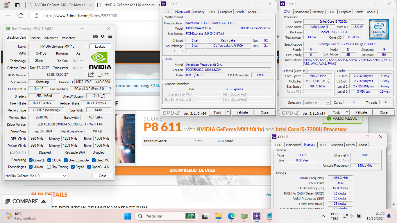
Task: Click the Intel Core i5 logo in CPU-Z
Action: pyautogui.click(x=379, y=29)
